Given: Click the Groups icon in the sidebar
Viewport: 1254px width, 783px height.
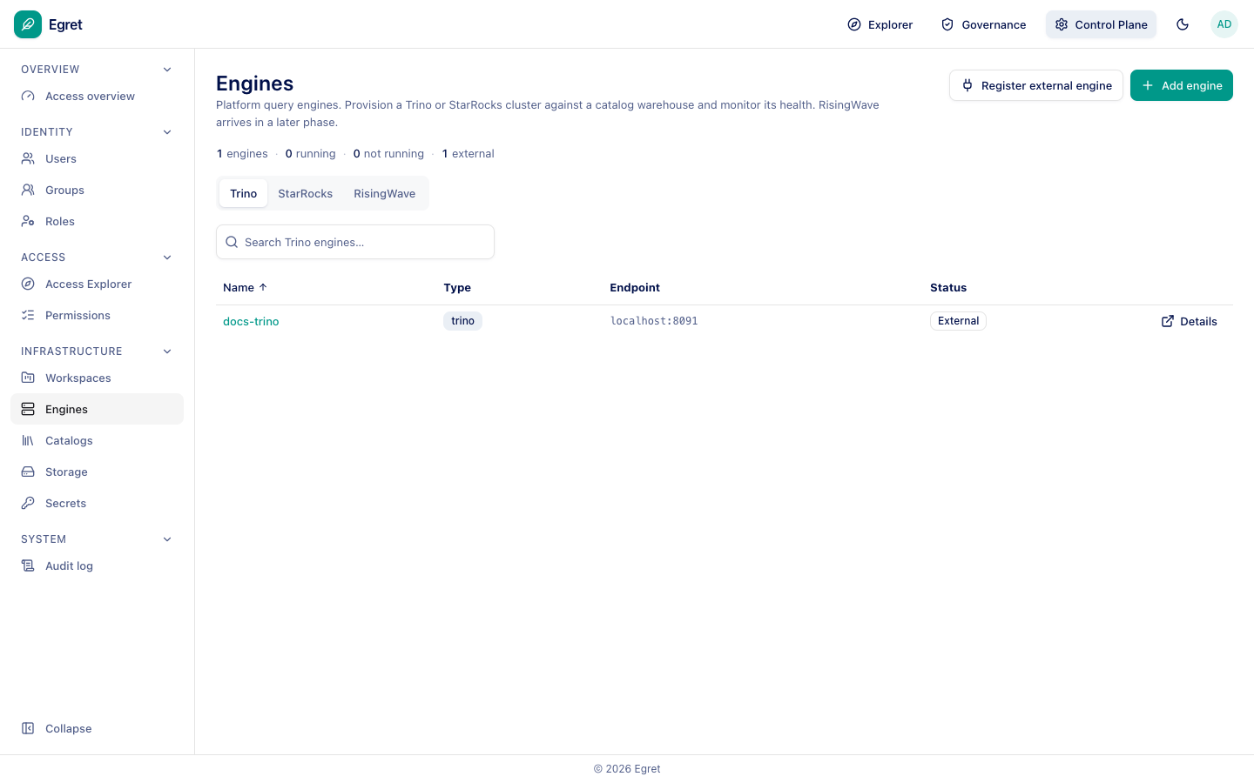Looking at the screenshot, I should 28,191.
